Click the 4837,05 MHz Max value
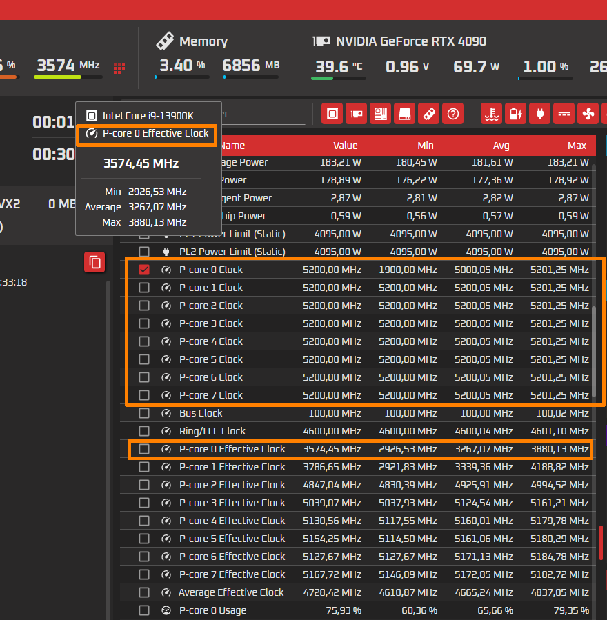The height and width of the screenshot is (620, 607). pyautogui.click(x=559, y=592)
